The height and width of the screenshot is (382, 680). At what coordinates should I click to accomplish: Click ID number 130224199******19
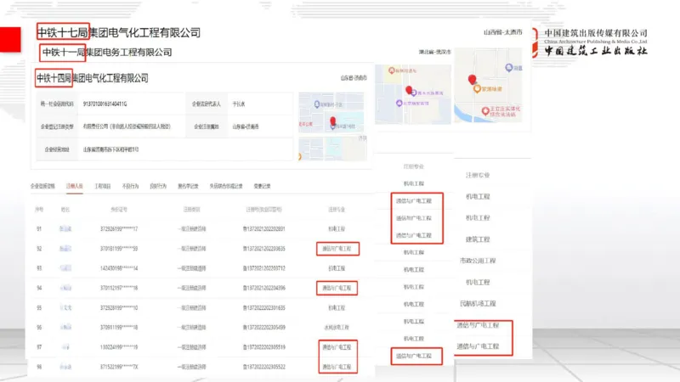119,347
